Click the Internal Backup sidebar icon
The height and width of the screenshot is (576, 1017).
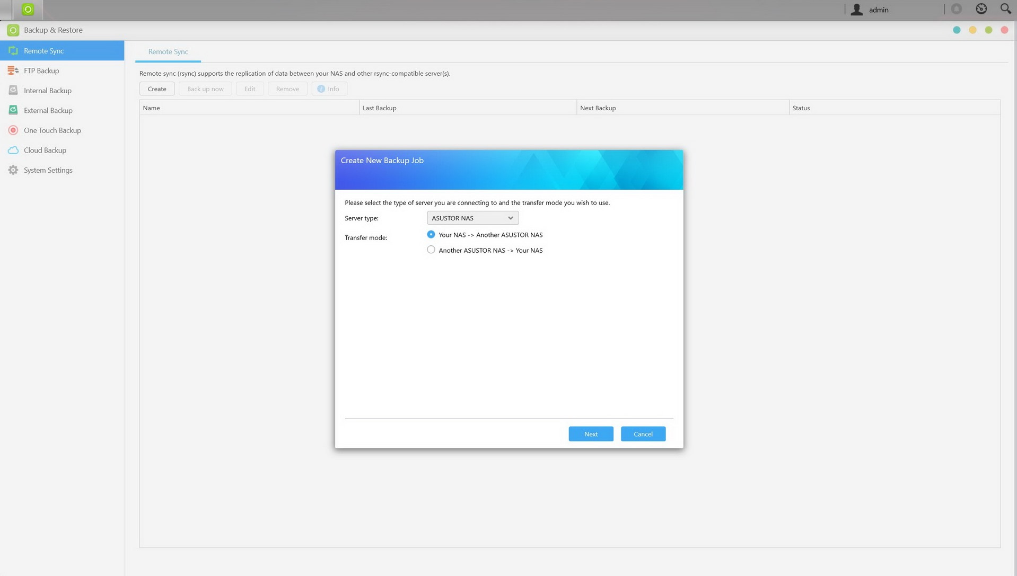[13, 91]
